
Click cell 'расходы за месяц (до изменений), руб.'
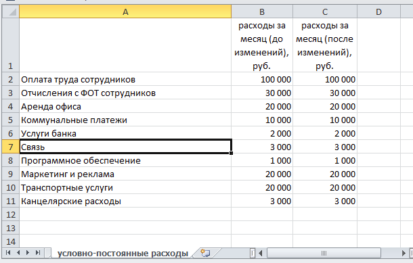262,45
